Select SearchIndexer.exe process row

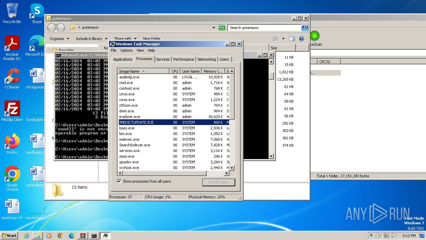(x=174, y=145)
